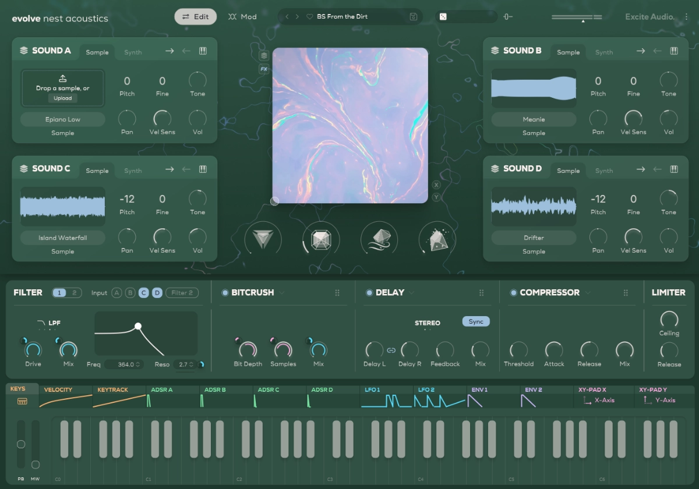Click the slider icon next to dice
Screen dimensions: 699x489
click(x=508, y=17)
